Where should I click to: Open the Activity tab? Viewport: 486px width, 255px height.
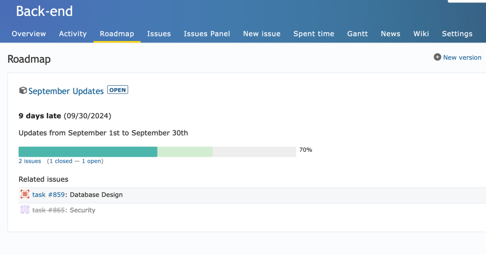pos(72,34)
